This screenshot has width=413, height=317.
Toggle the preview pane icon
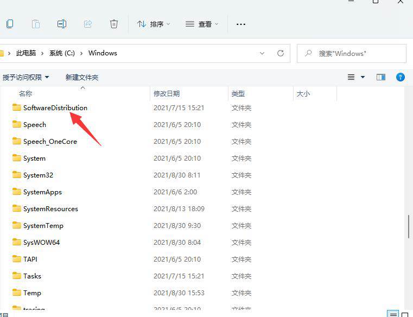pyautogui.click(x=381, y=77)
